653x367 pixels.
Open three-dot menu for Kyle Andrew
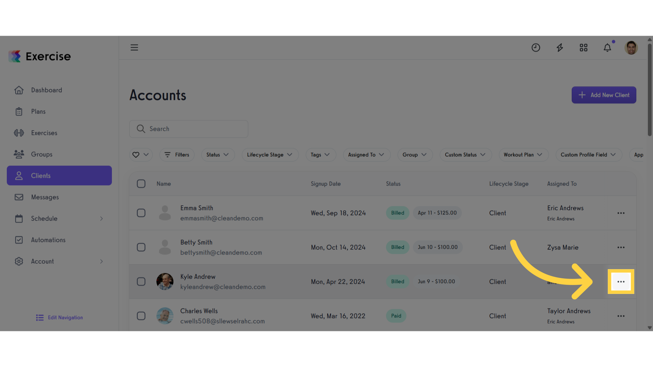(621, 282)
